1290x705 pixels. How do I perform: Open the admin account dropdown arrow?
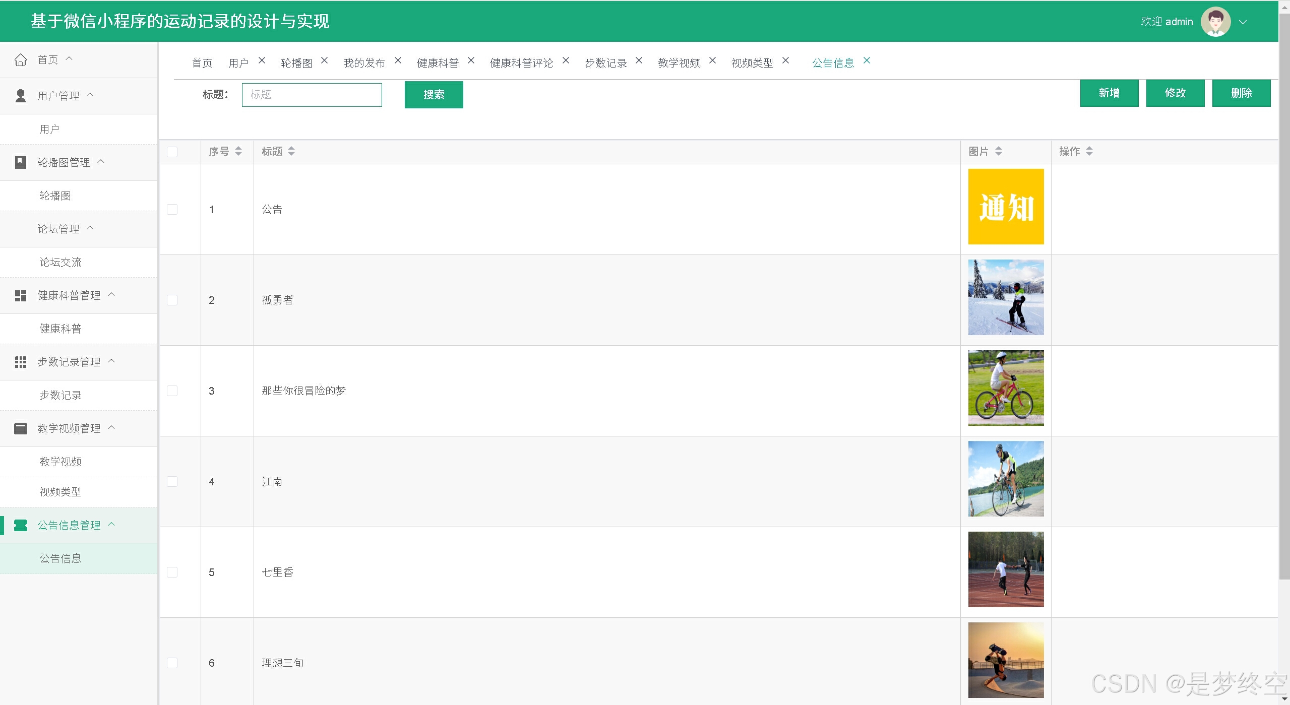pyautogui.click(x=1243, y=22)
